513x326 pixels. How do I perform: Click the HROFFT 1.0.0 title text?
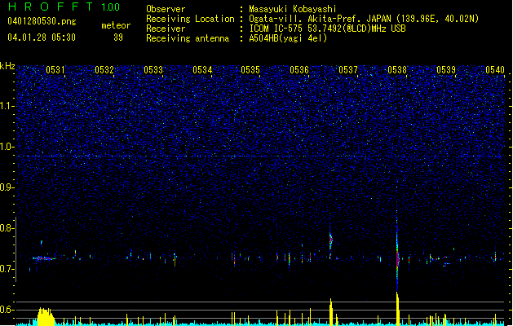point(64,7)
